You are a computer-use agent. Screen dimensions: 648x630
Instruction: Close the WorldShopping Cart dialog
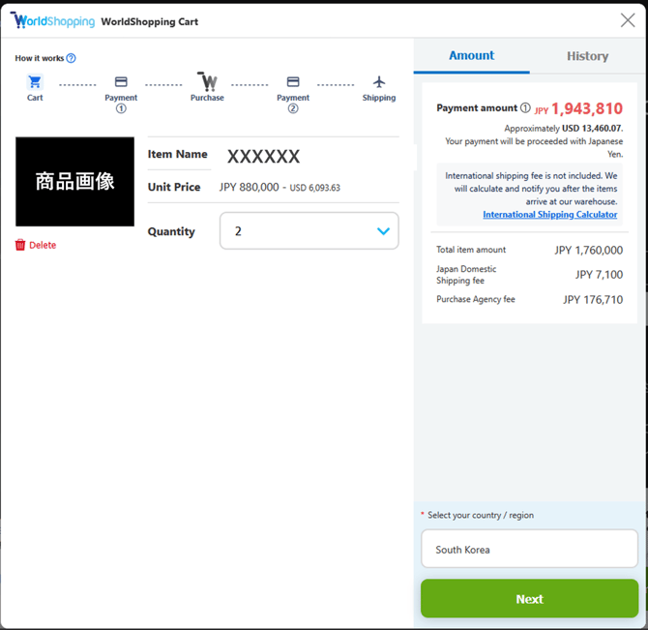[x=627, y=20]
